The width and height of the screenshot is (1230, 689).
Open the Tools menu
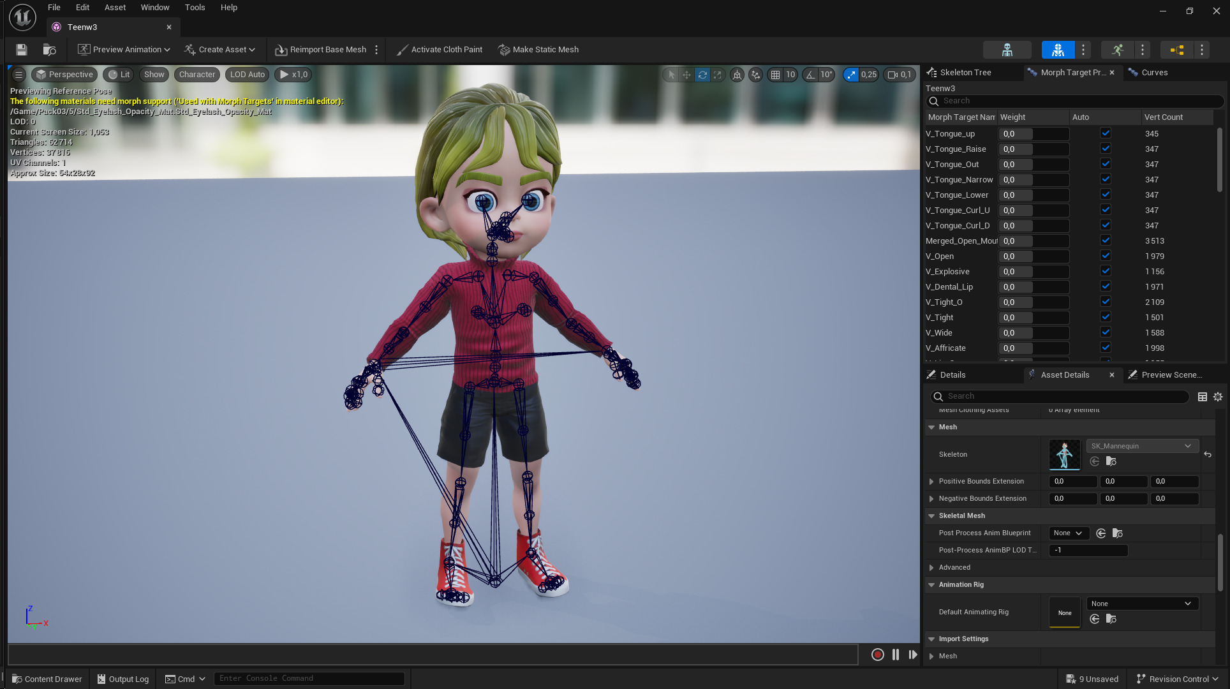point(195,8)
